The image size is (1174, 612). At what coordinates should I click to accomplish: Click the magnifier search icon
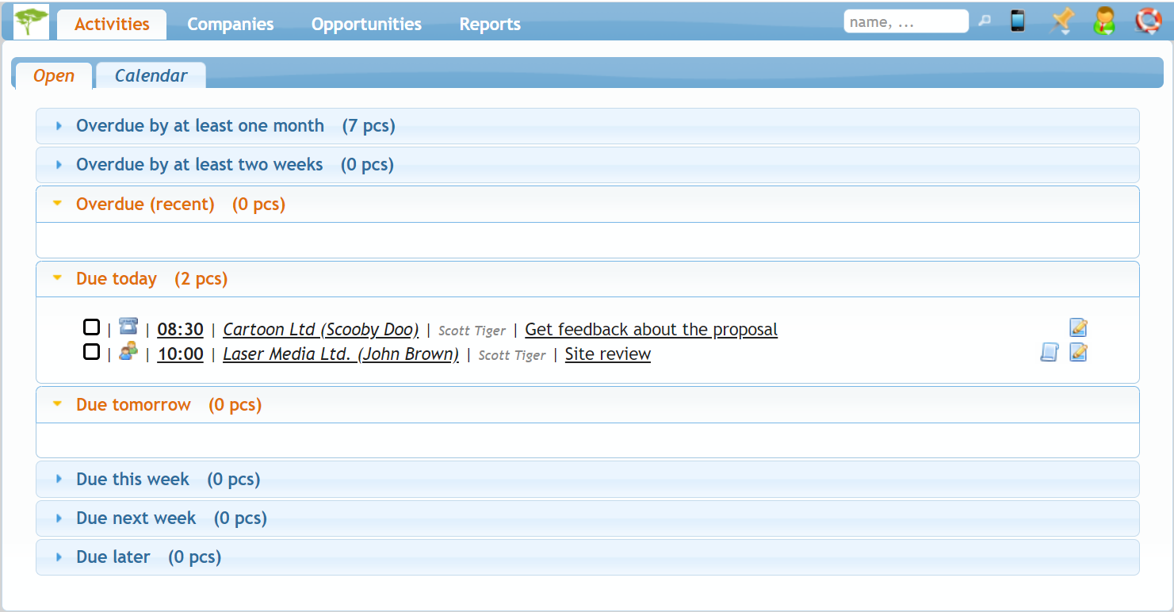985,21
